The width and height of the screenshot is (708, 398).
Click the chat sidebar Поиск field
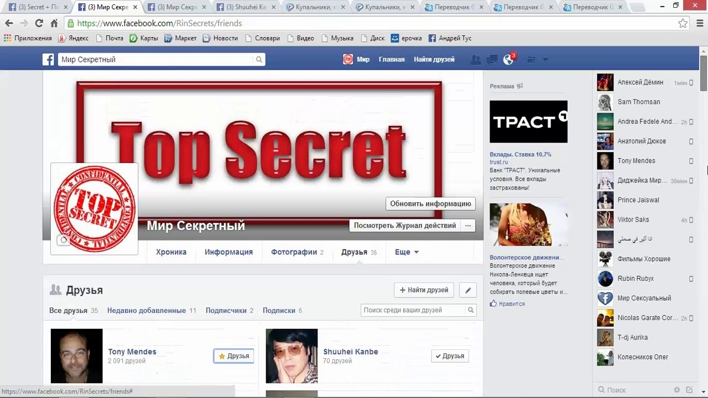633,390
